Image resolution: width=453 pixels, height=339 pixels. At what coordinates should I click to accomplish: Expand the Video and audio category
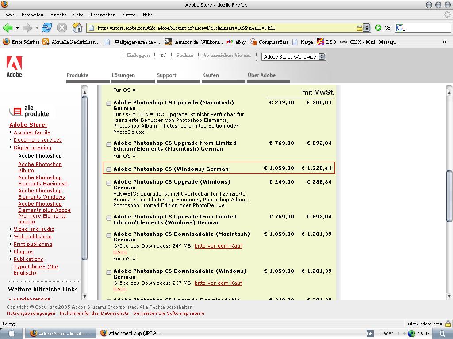pyautogui.click(x=11, y=229)
